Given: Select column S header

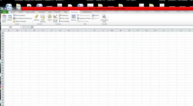Looking at the screenshot, I should tap(164, 30).
